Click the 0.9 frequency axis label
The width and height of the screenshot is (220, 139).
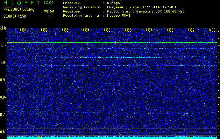coord(2,80)
